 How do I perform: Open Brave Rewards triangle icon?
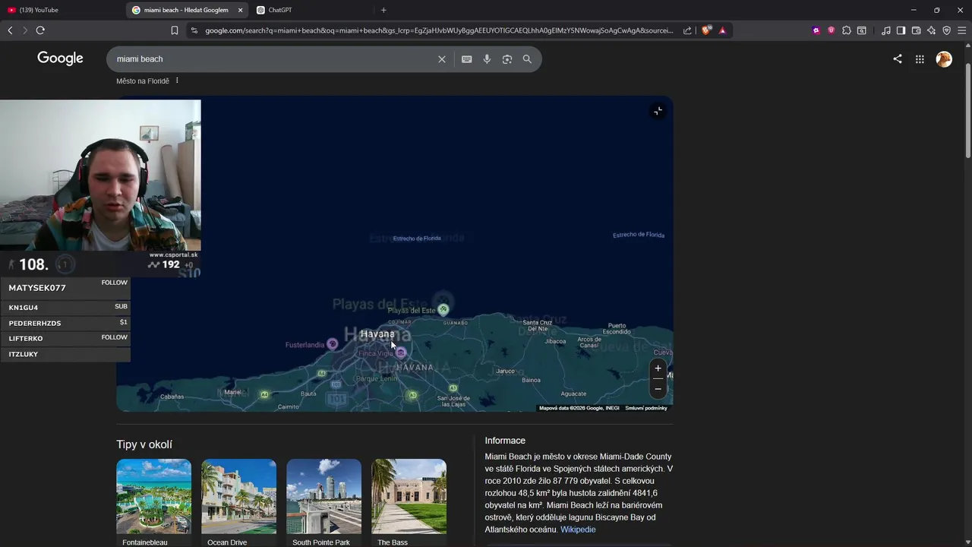coord(722,30)
